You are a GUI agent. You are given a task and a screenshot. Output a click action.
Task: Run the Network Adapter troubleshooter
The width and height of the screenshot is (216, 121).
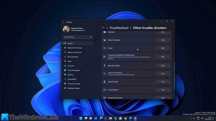(x=163, y=40)
